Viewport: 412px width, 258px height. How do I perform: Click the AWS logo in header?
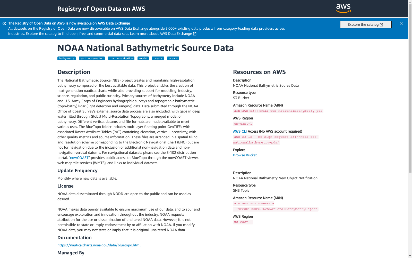click(343, 9)
